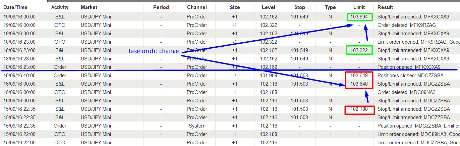Screen dimensions: 460x146
Task: Select the 'System' channel cell
Action: coord(197,126)
